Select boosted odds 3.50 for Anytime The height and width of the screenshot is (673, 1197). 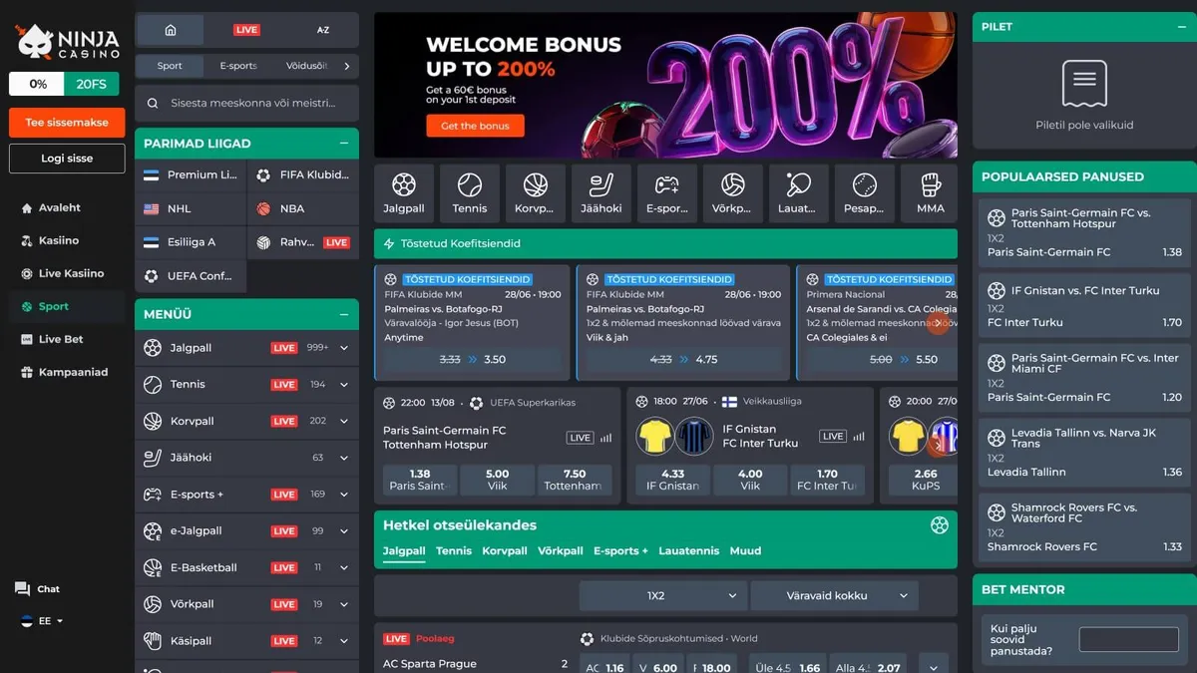click(473, 359)
